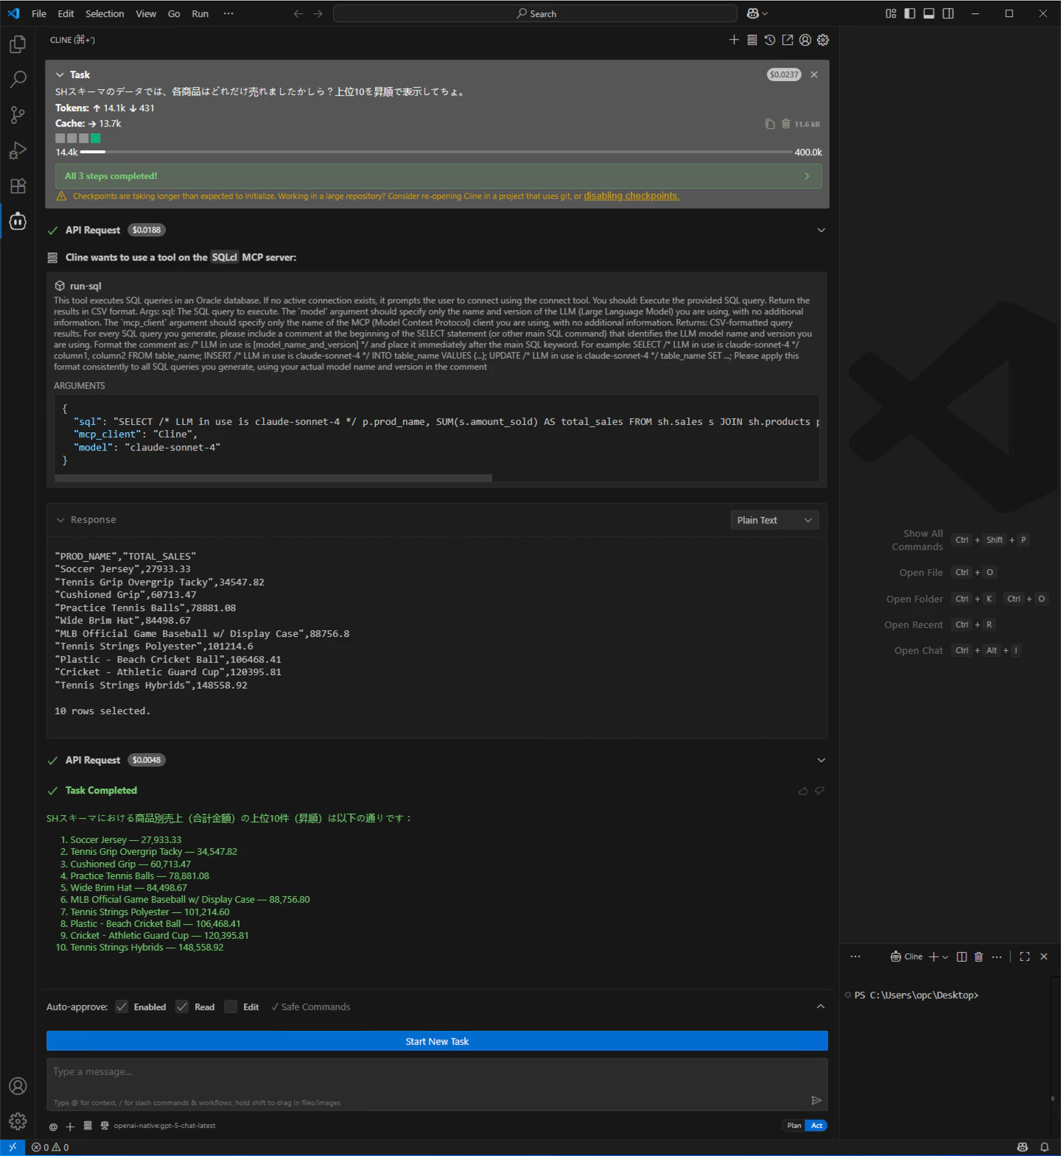
Task: Follow disabling checkpoints link
Action: click(631, 196)
